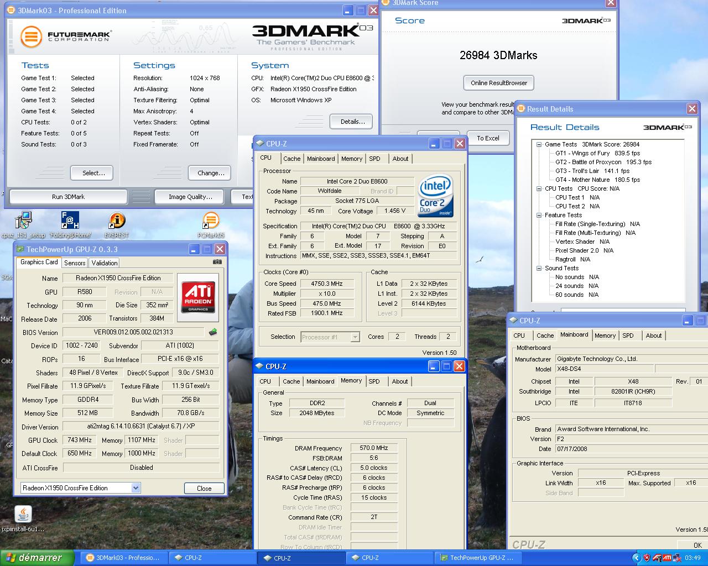Click the GPU-Z Name field Radeon X1950

(x=118, y=278)
